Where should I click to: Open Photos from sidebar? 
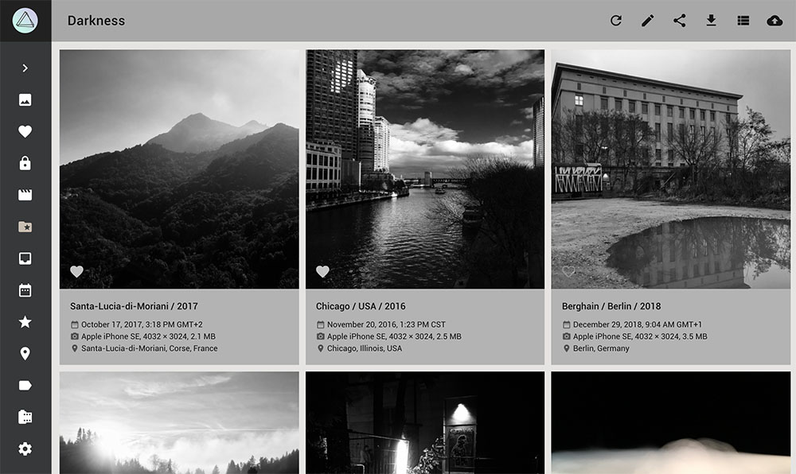tap(25, 100)
